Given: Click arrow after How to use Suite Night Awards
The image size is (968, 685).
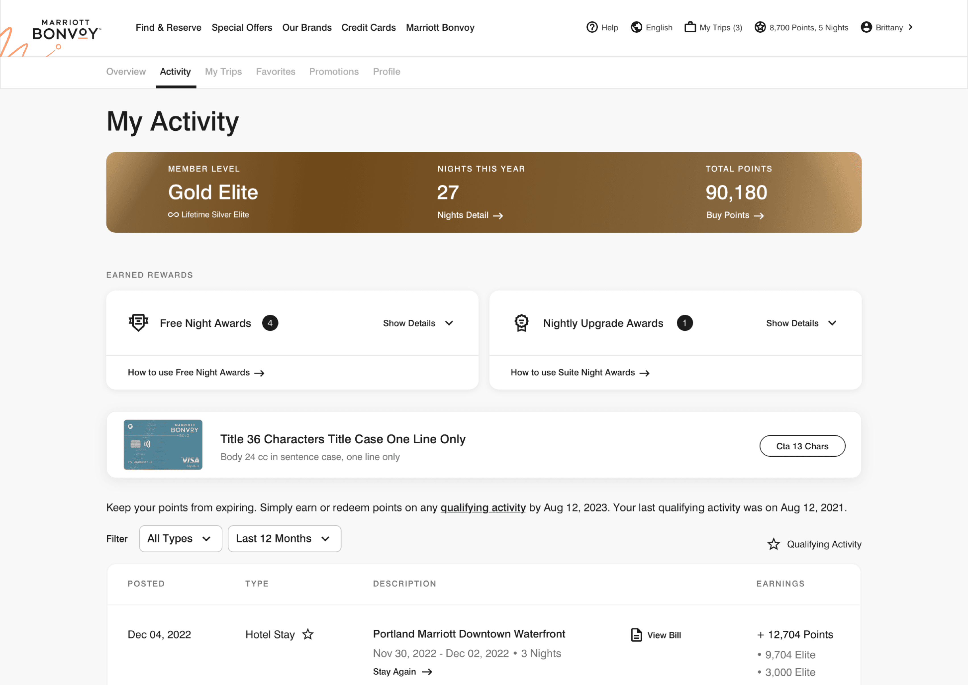Looking at the screenshot, I should pos(644,373).
